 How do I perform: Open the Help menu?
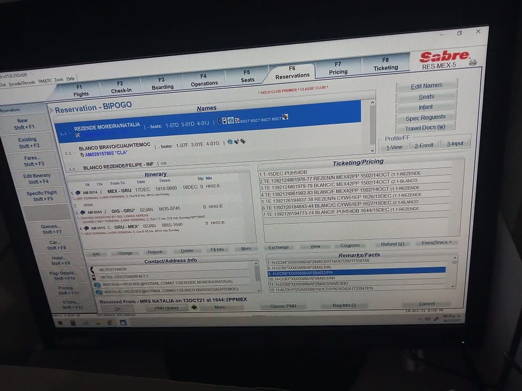tap(70, 79)
